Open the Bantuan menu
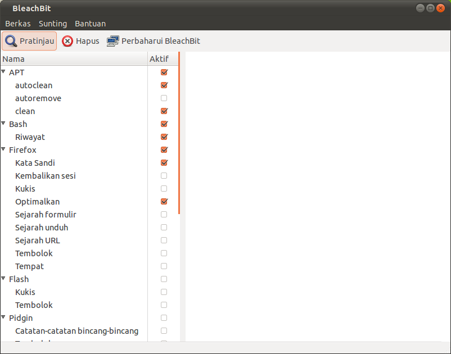451x354 pixels. [91, 24]
